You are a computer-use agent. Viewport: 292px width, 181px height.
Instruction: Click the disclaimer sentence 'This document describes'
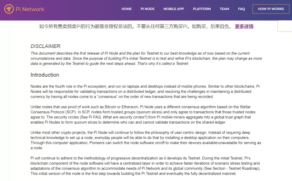(x=146, y=58)
